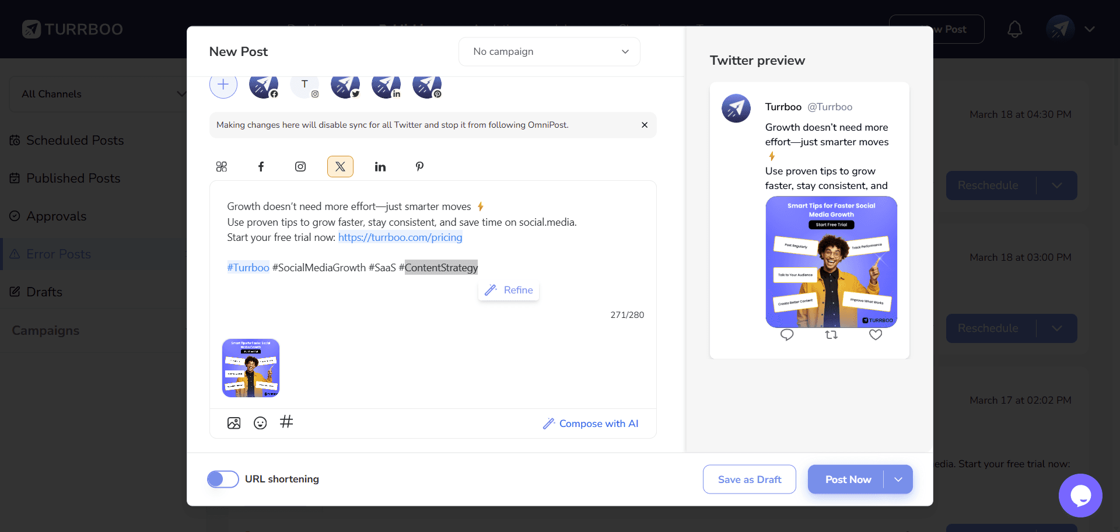Select the Instagram platform icon

click(x=300, y=166)
